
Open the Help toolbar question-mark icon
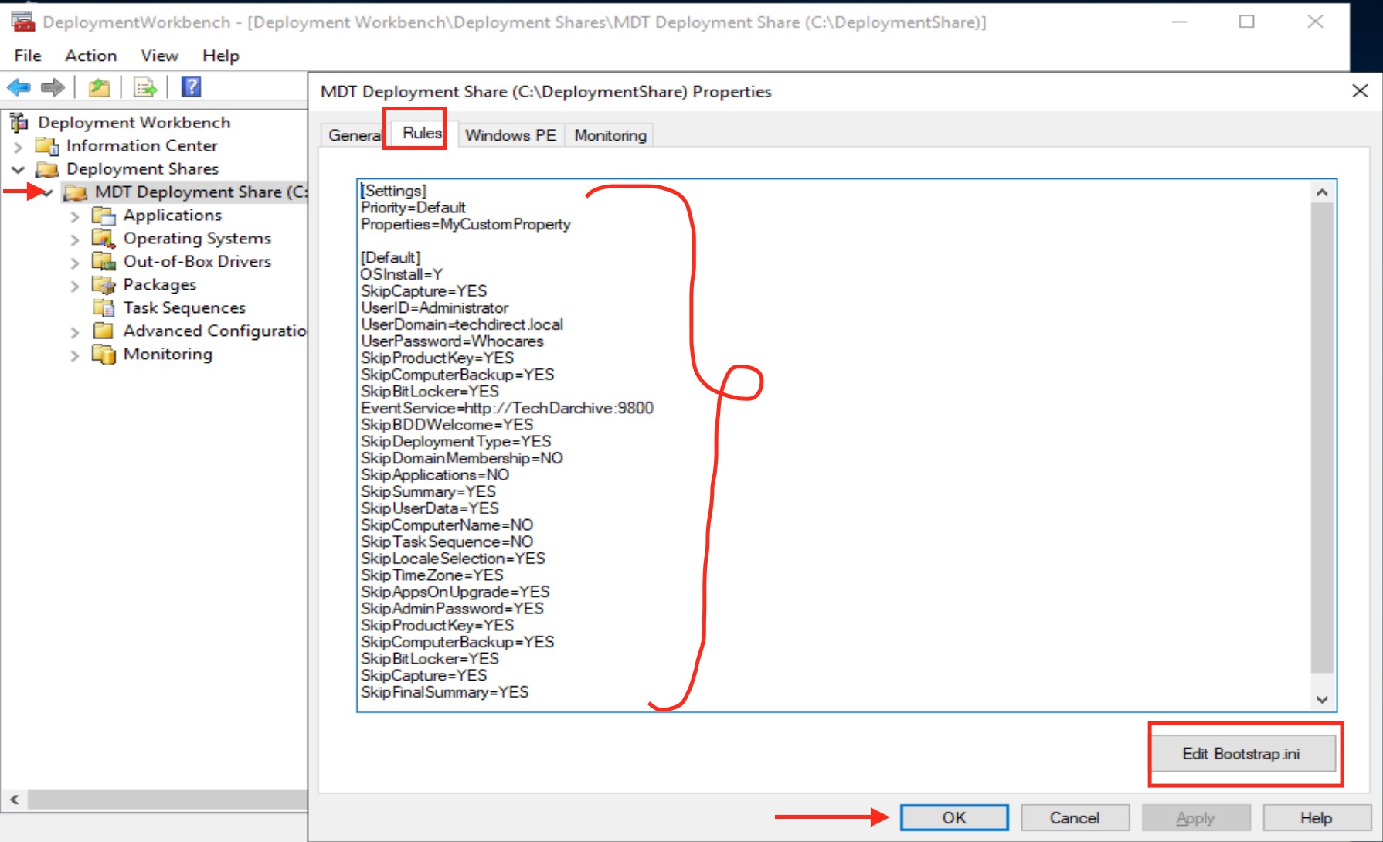coord(191,87)
